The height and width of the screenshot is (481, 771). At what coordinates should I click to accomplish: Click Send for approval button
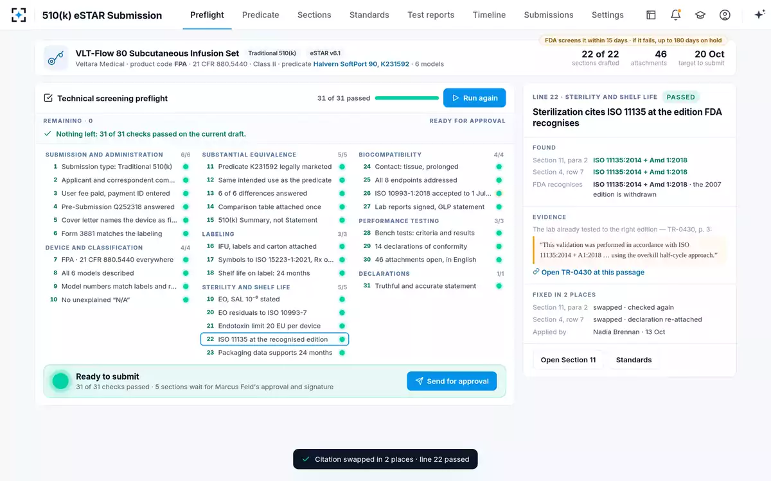point(452,381)
